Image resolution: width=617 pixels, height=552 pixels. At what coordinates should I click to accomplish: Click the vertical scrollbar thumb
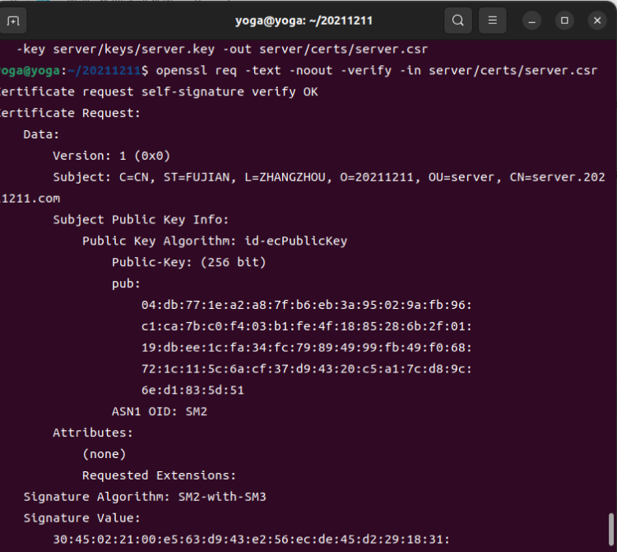click(x=610, y=530)
